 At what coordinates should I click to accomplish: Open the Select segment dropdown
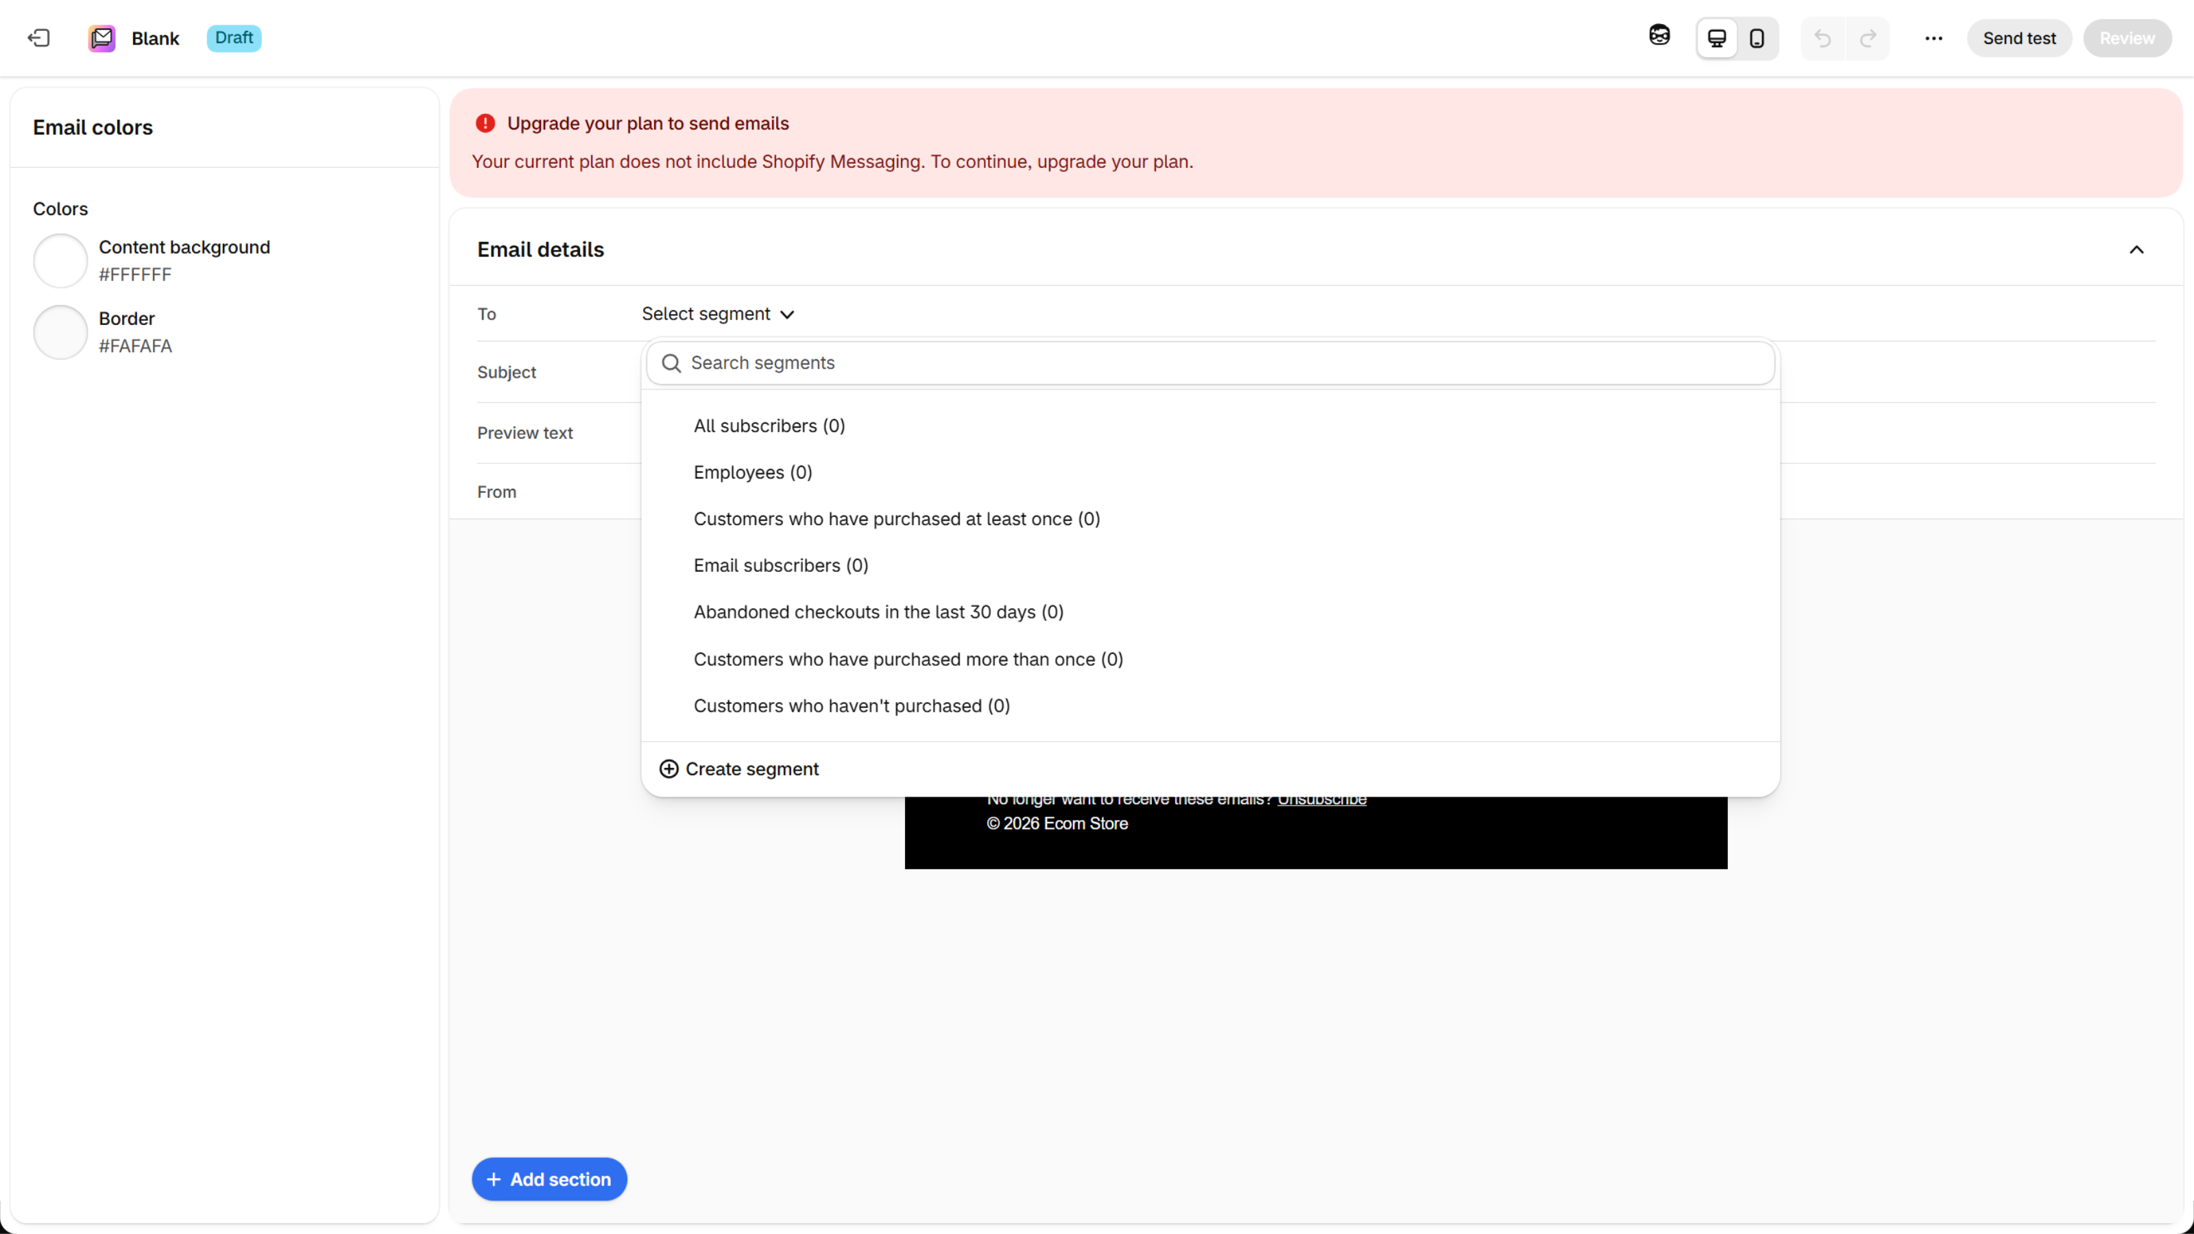718,313
